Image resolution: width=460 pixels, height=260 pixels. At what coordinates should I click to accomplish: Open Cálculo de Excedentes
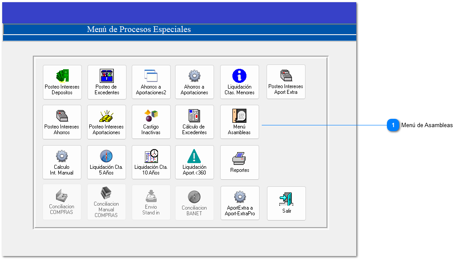(x=194, y=122)
